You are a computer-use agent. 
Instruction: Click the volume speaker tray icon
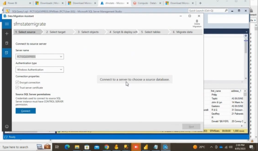point(231,147)
